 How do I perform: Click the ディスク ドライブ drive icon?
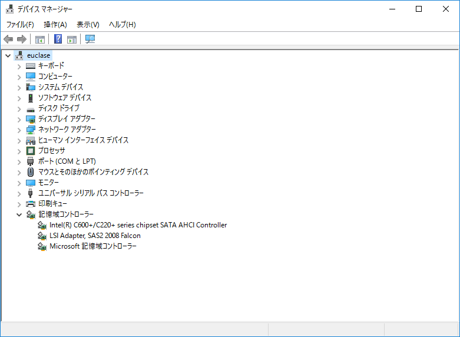click(31, 108)
